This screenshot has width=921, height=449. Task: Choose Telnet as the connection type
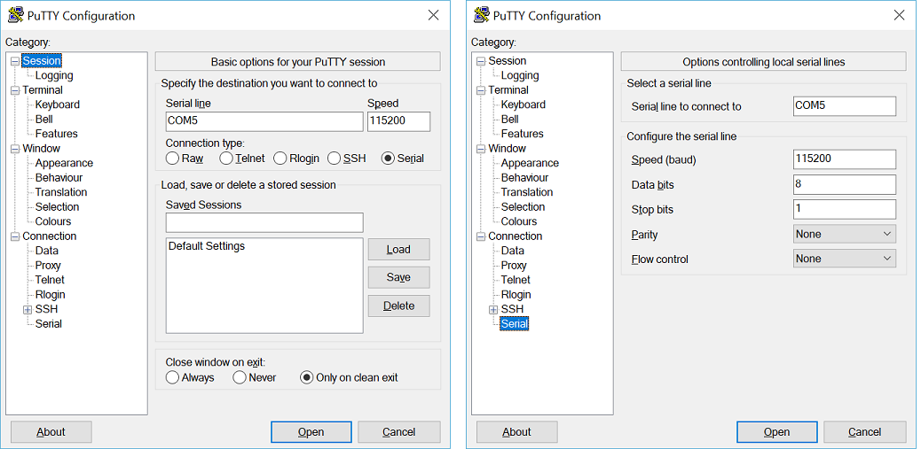[226, 159]
